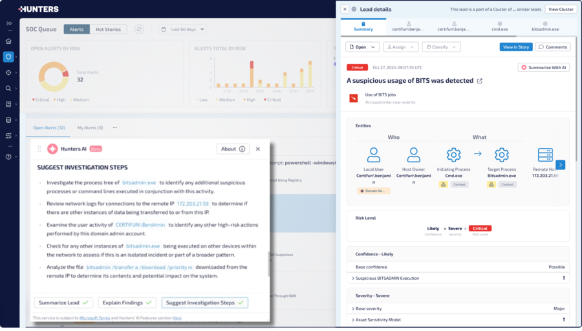Click the Summarize Lead button
This screenshot has width=582, height=331.
coord(63,303)
